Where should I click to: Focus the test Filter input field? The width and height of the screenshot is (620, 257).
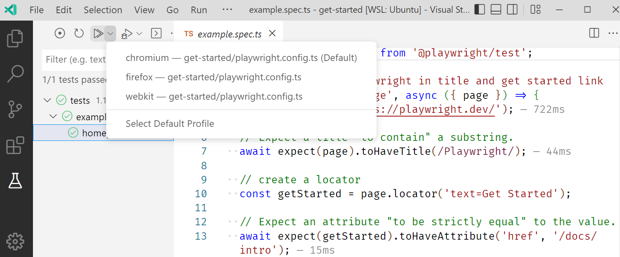tap(75, 60)
